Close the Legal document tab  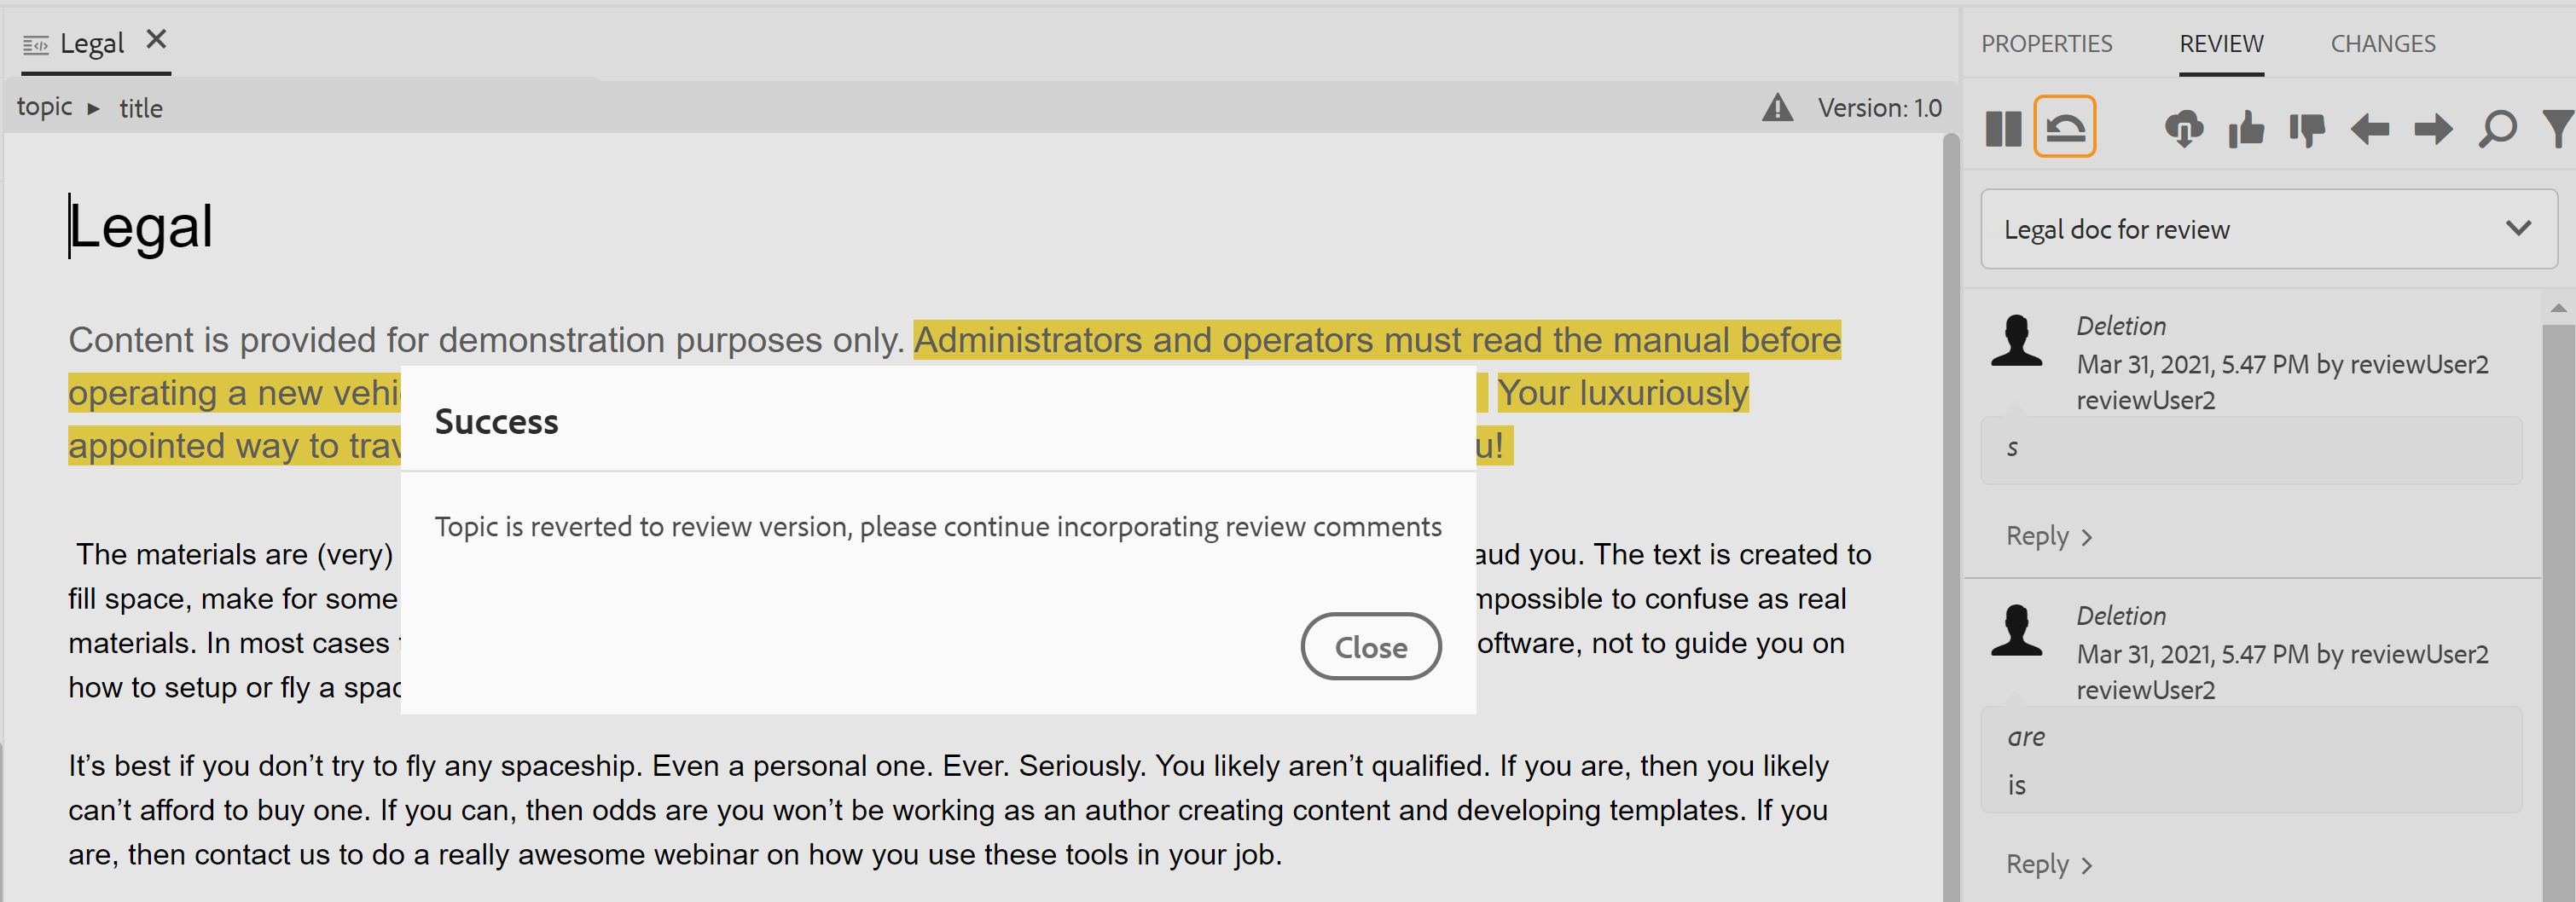[156, 39]
